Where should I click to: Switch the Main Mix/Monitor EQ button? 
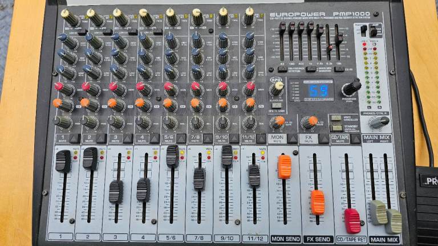pos(311,69)
